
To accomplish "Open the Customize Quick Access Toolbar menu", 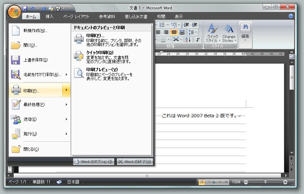I will point(69,9).
